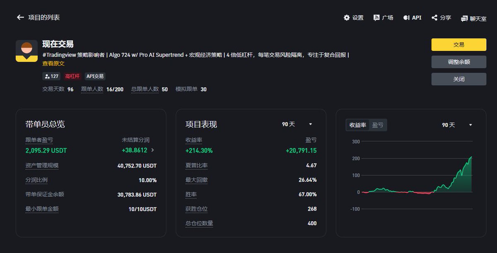Click 总仓位数量 label
The width and height of the screenshot is (497, 253).
tap(199, 223)
